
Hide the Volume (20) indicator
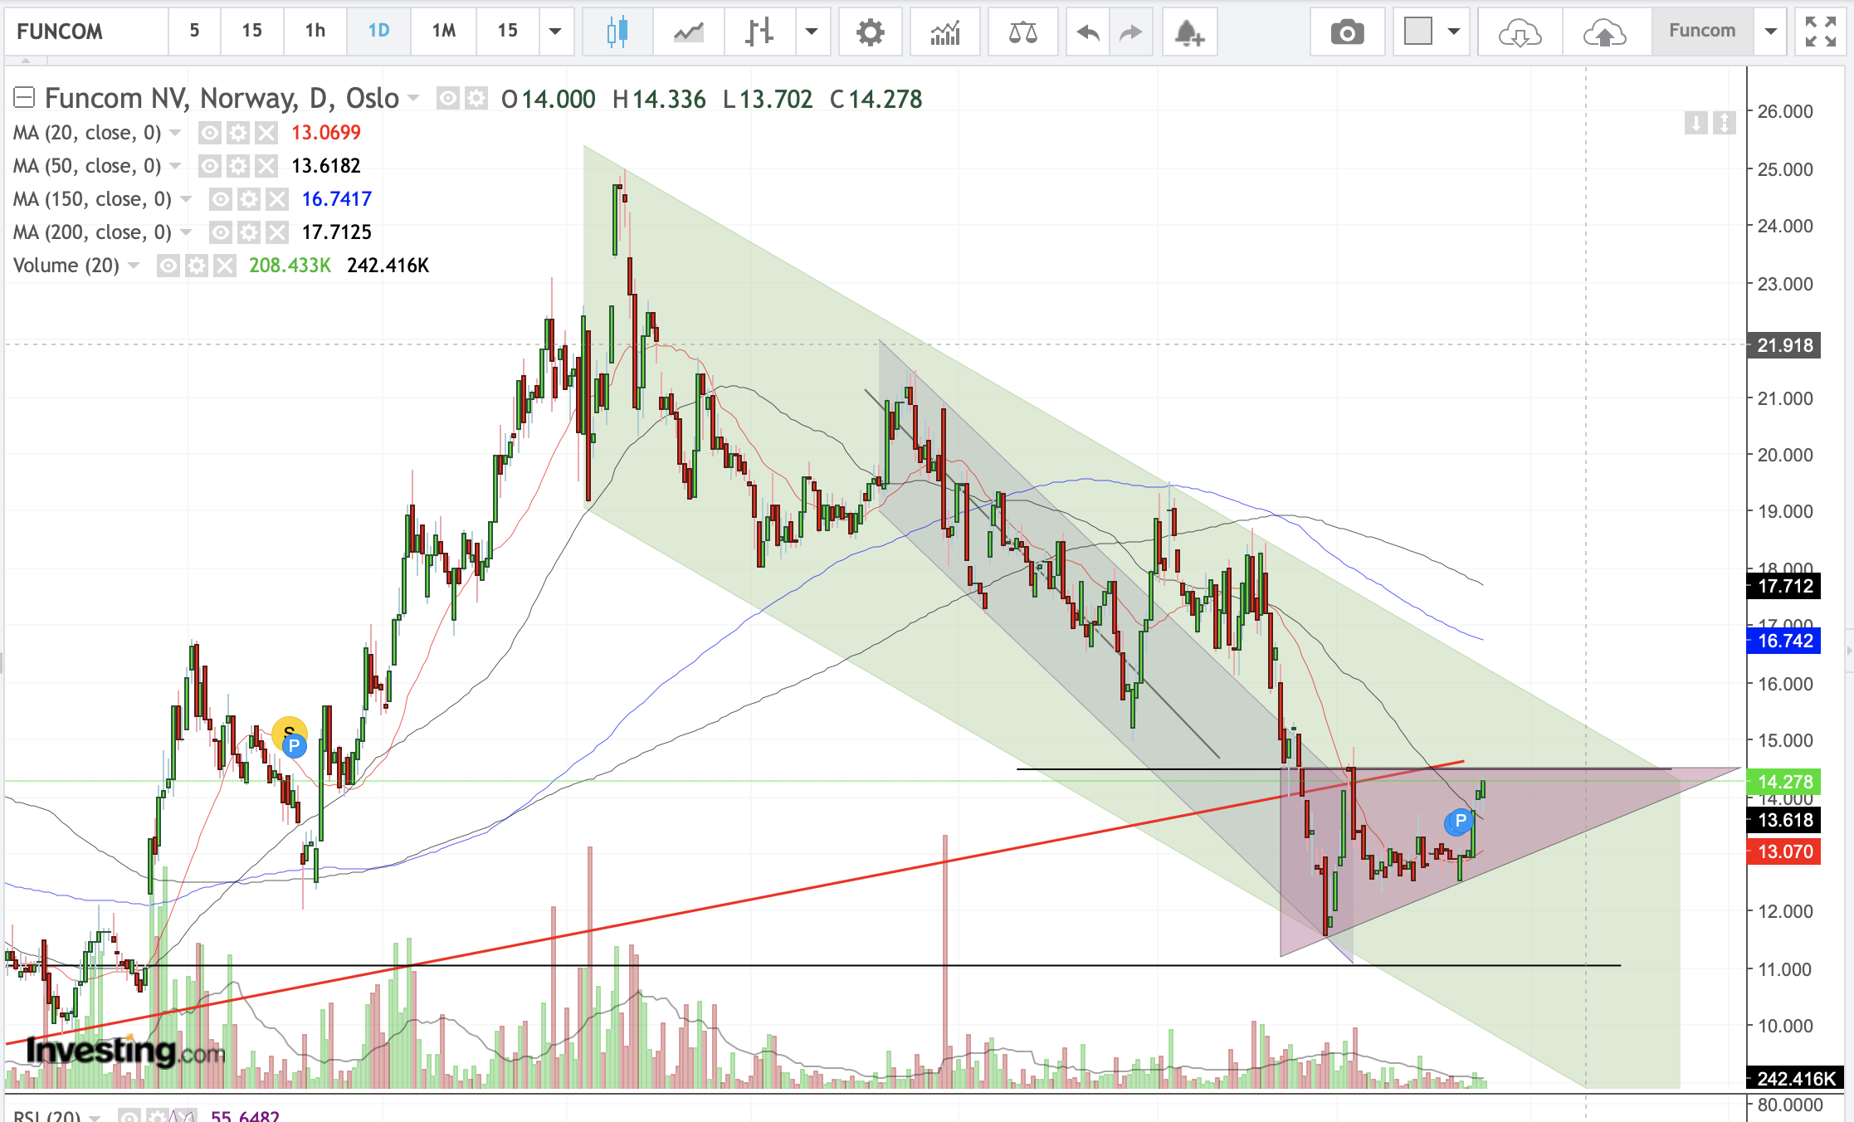[168, 266]
